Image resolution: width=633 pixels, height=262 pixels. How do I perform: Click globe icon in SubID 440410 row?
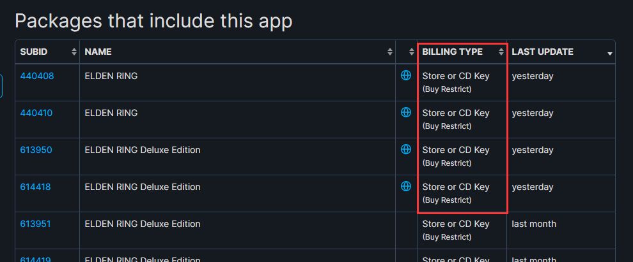(406, 112)
